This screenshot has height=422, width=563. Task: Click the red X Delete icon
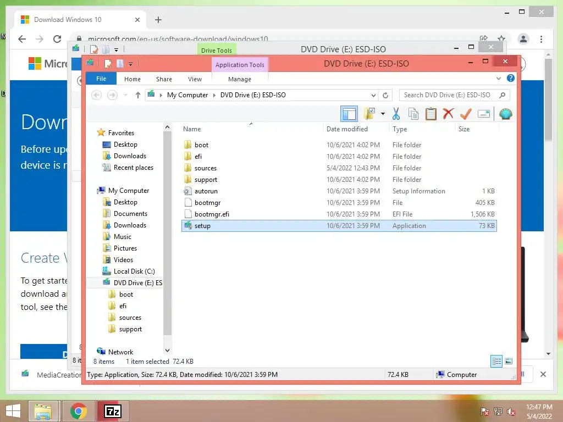[x=448, y=114]
